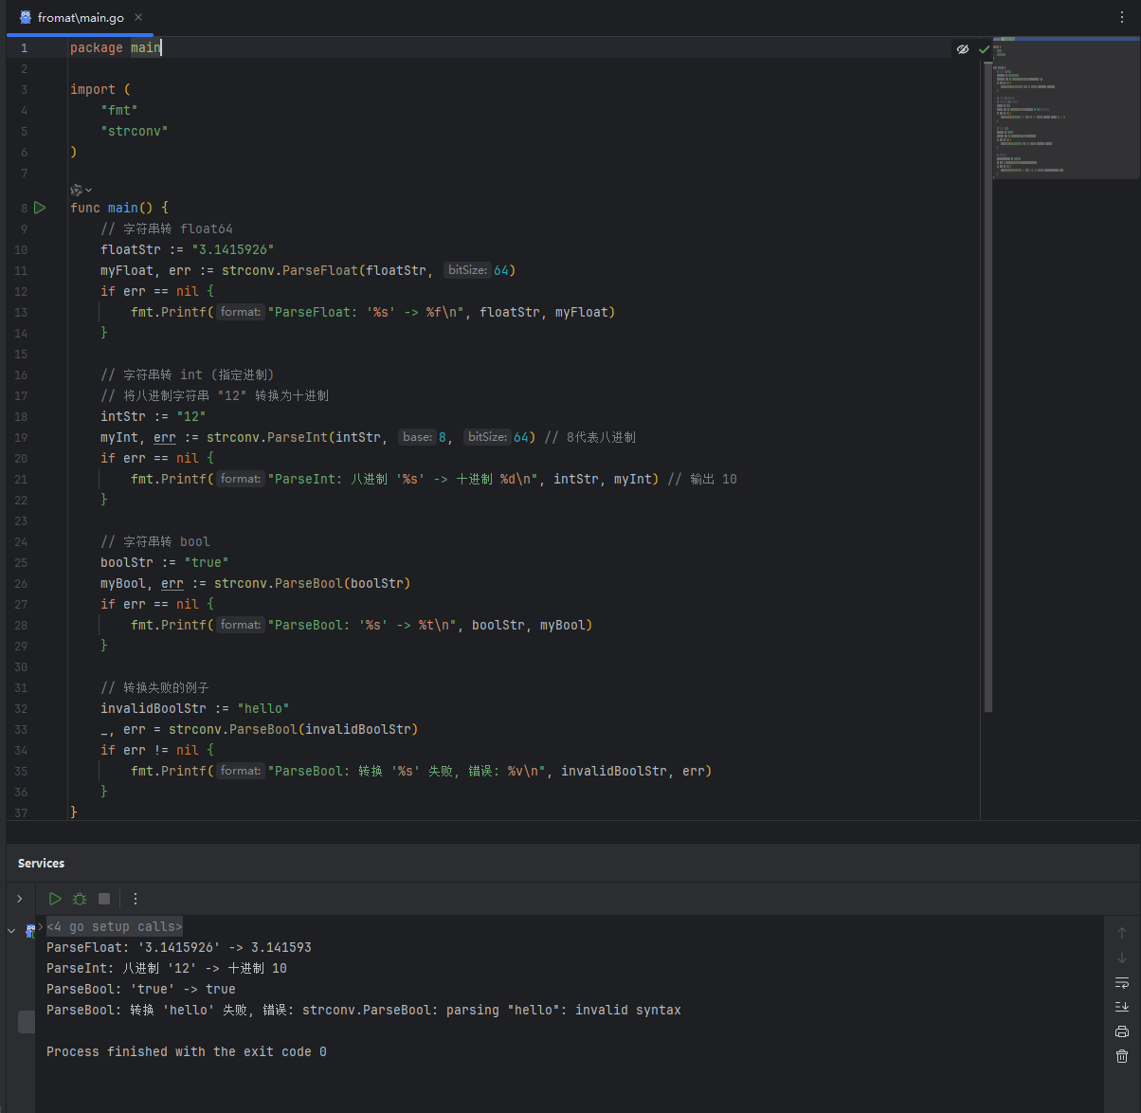Screen dimensions: 1141x1113
Task: Click the "strconv" import string
Action: pyautogui.click(x=135, y=131)
